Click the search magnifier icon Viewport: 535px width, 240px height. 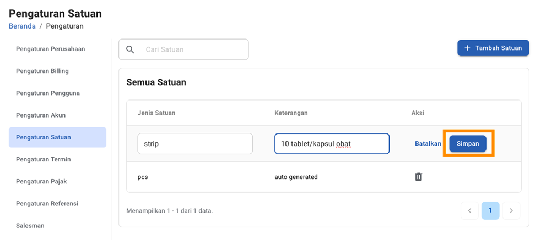131,49
